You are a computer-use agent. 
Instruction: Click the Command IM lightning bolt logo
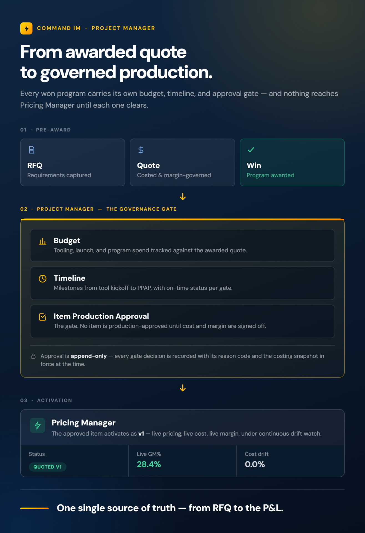26,28
